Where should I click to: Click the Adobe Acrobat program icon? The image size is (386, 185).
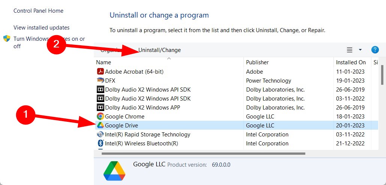(100, 72)
